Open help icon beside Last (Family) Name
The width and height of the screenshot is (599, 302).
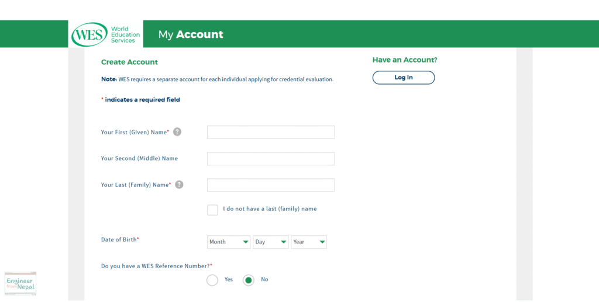coord(179,185)
